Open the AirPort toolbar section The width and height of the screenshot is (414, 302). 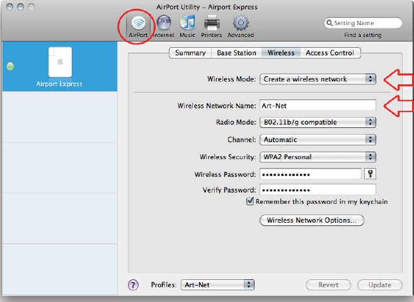pos(138,26)
